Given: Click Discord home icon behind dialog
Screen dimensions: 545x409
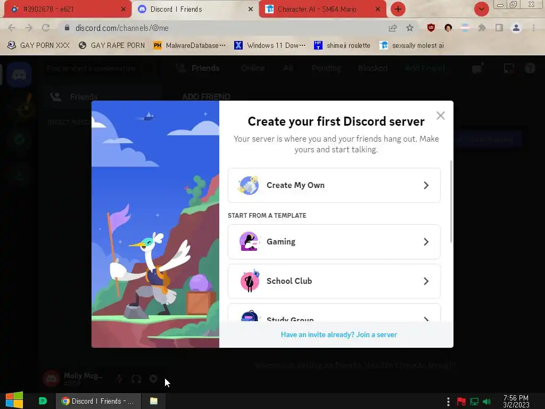Looking at the screenshot, I should pyautogui.click(x=19, y=75).
